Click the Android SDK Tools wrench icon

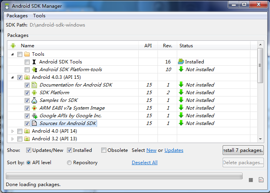(x=34, y=62)
